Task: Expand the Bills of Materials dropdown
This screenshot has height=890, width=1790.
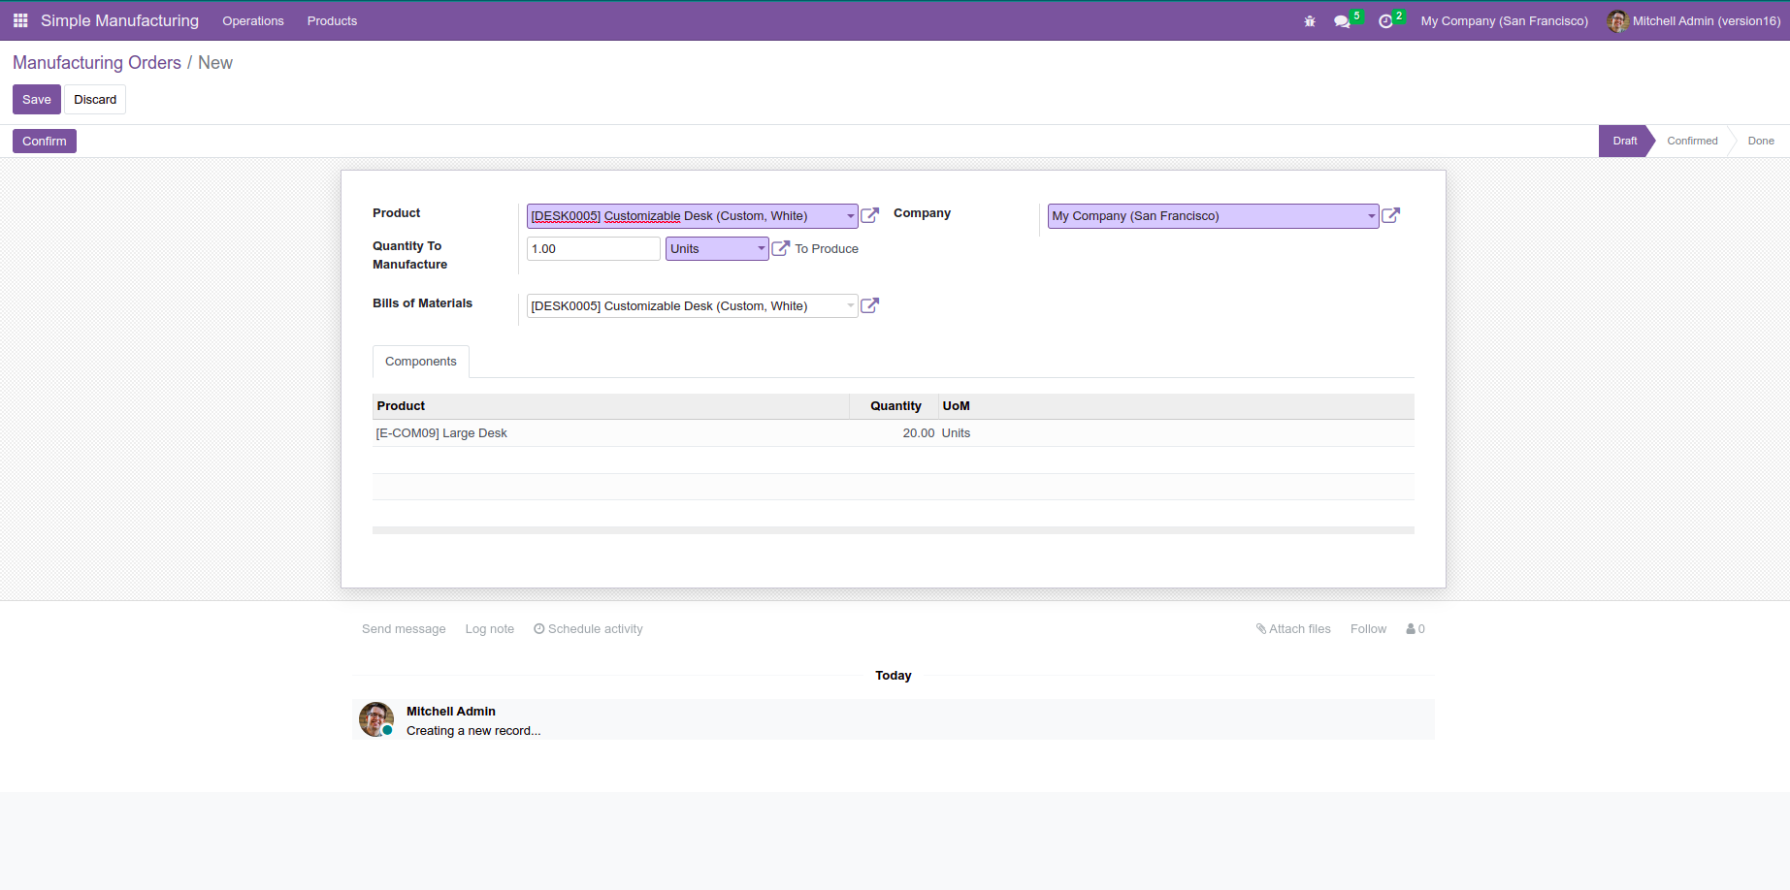Action: (x=850, y=306)
